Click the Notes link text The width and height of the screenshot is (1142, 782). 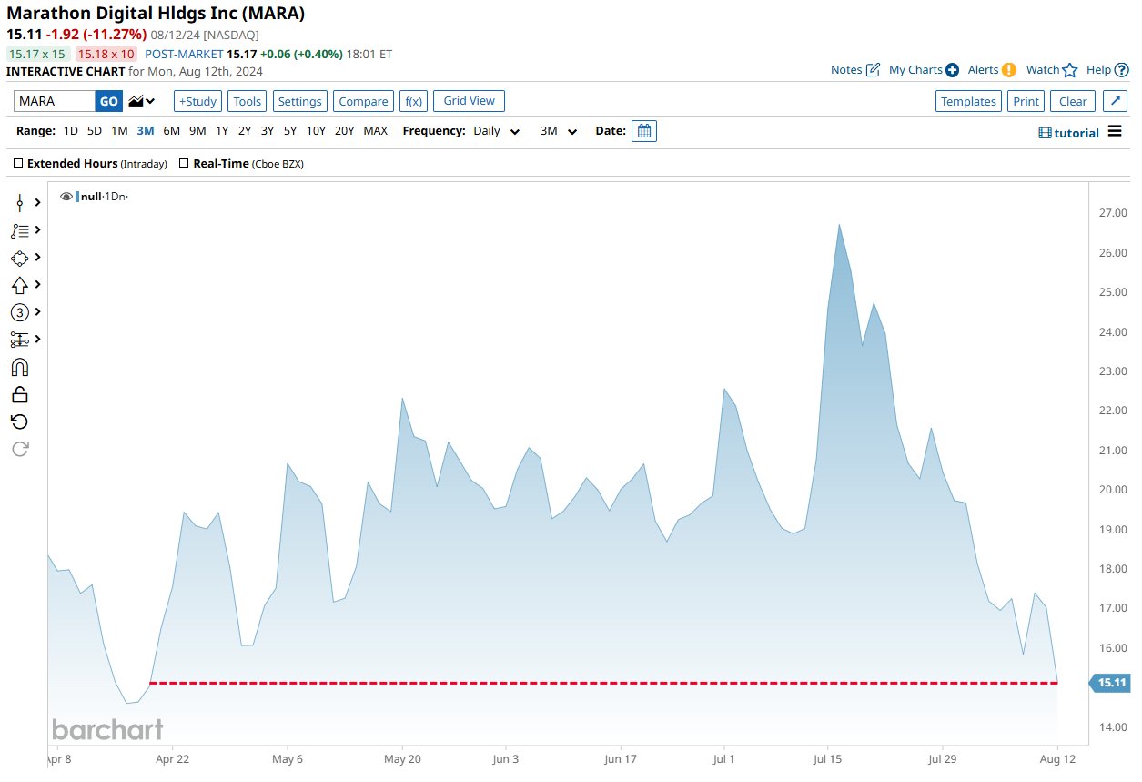click(846, 70)
